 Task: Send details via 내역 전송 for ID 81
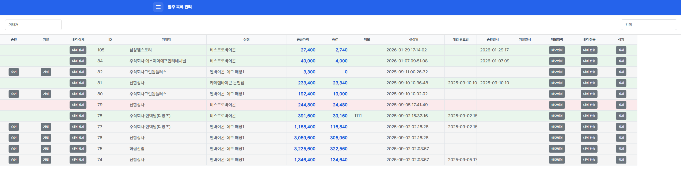click(x=589, y=83)
